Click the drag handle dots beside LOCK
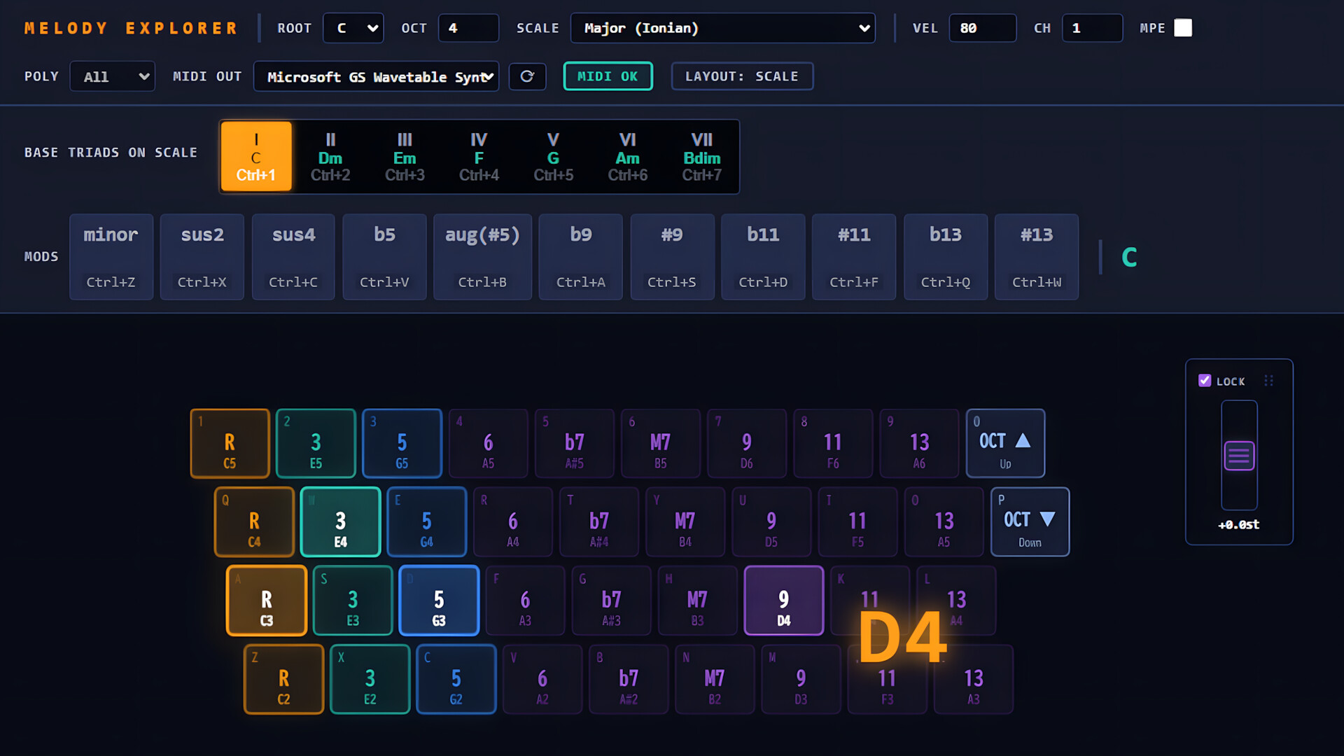The height and width of the screenshot is (756, 1344). (1268, 381)
